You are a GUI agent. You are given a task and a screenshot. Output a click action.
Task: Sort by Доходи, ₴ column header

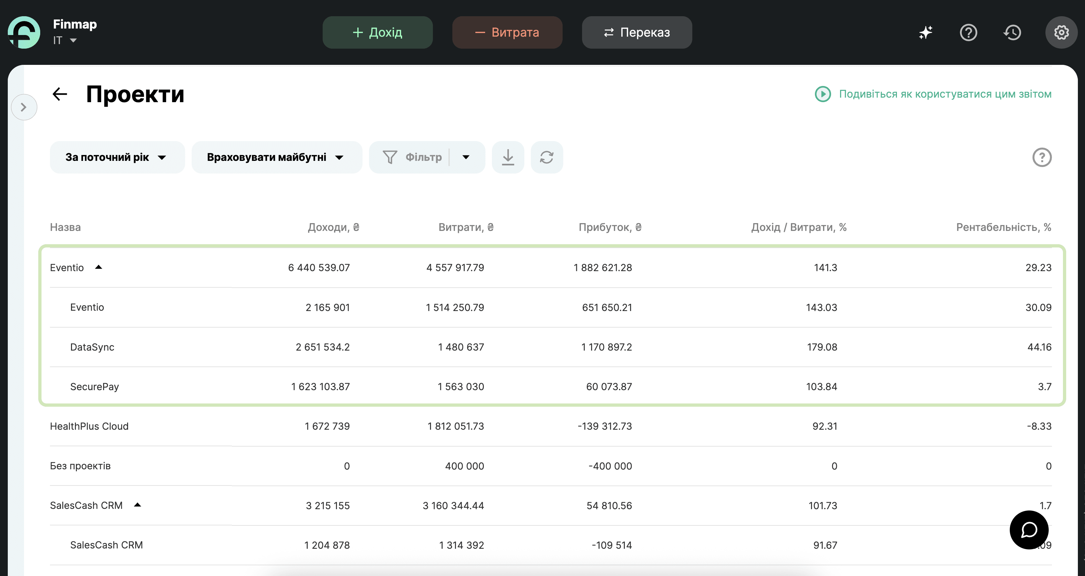[333, 227]
